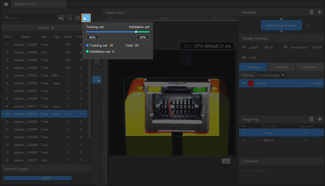
Task: Click the filter icon beside the search box
Action: point(70,18)
